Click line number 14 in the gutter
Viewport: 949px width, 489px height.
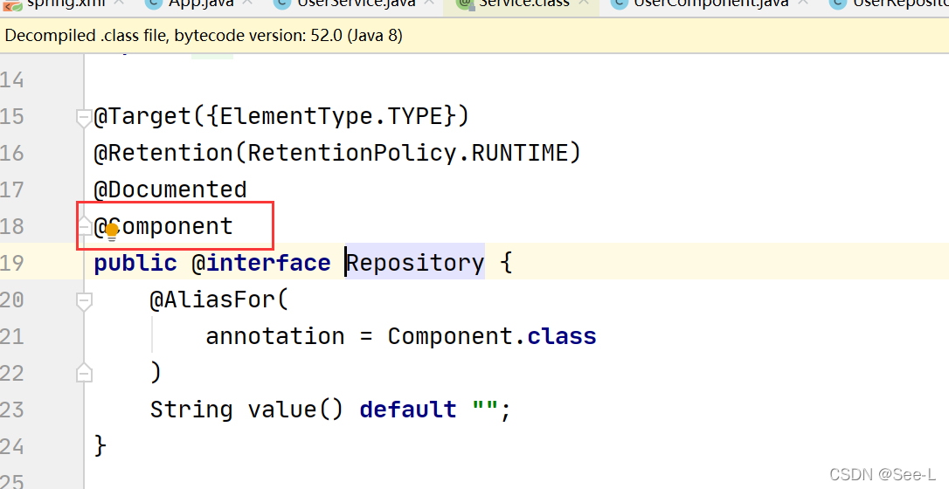click(x=12, y=79)
